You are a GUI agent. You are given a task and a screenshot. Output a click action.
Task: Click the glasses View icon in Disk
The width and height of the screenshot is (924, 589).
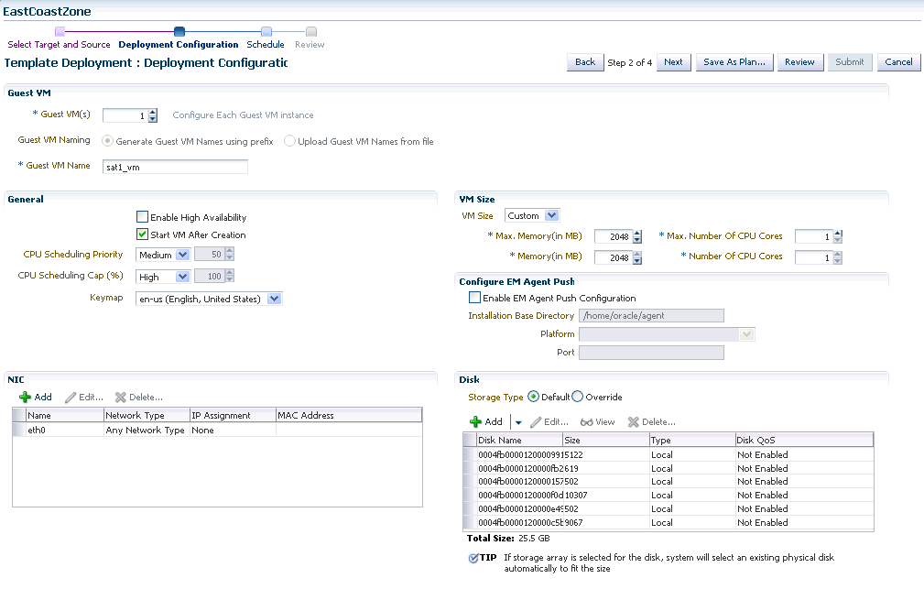[x=586, y=422]
